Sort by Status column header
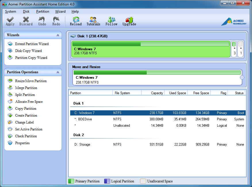Image resolution: width=252 pixels, height=187 pixels. point(237,93)
